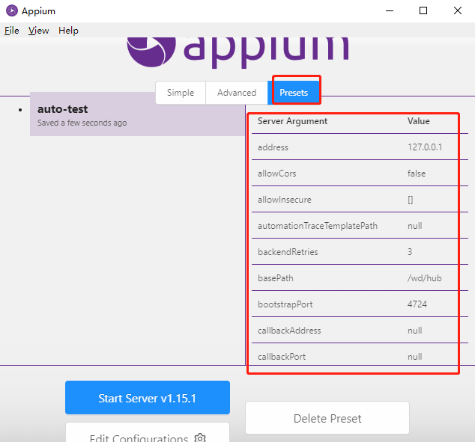Image resolution: width=475 pixels, height=442 pixels.
Task: Open Edit Configurations
Action: point(148,432)
